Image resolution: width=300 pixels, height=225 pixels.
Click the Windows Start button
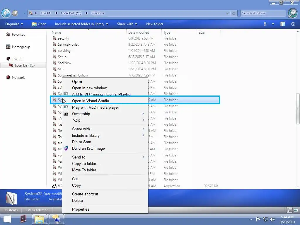pos(7,219)
